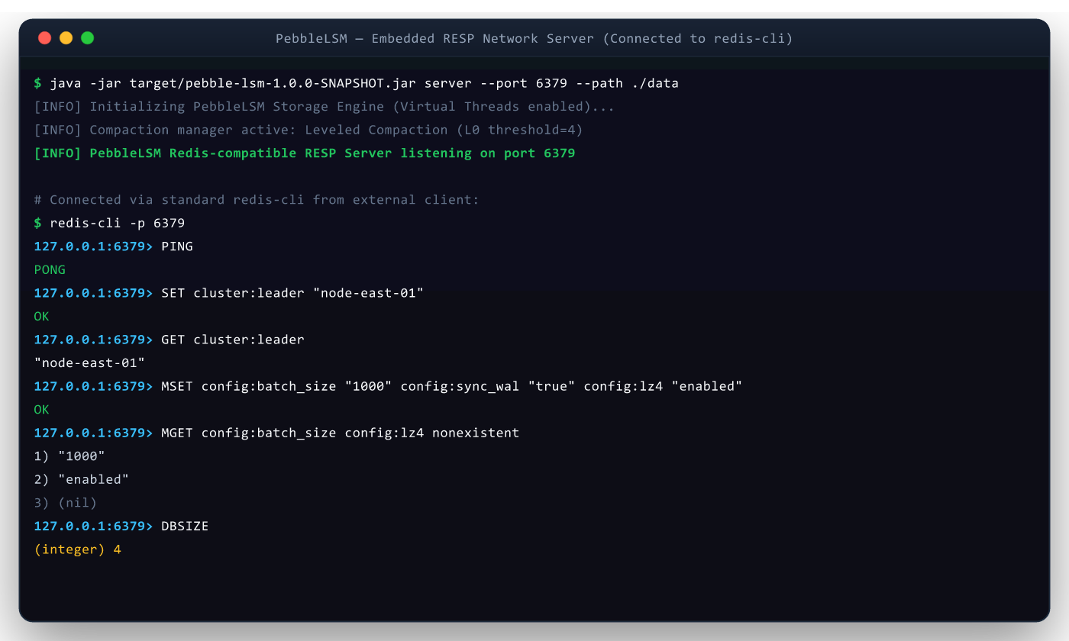This screenshot has width=1069, height=641.
Task: Close the terminal with the red button
Action: pos(44,37)
